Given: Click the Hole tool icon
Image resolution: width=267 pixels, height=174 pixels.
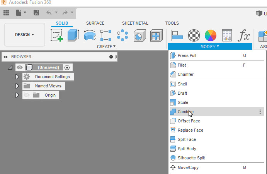Looking at the screenshot, I should [x=139, y=35].
